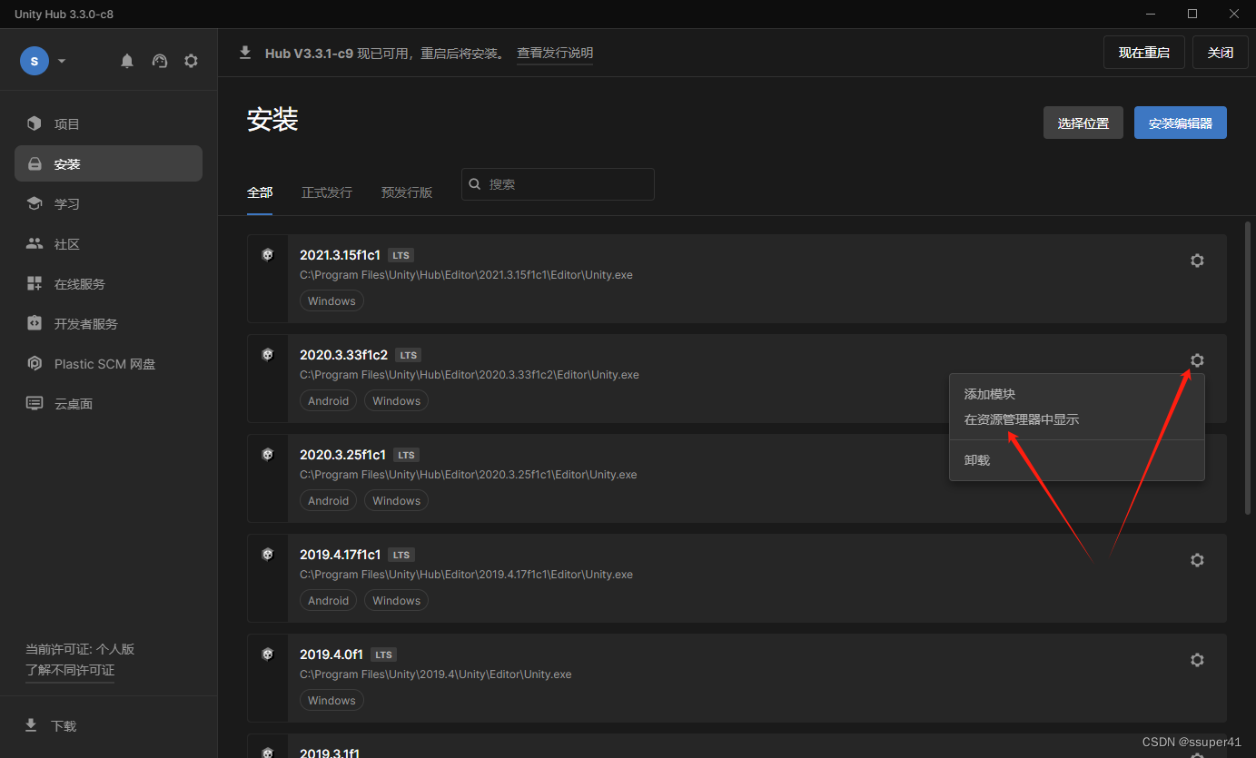
Task: Choose 添加模块 from the context menu
Action: (x=1077, y=395)
